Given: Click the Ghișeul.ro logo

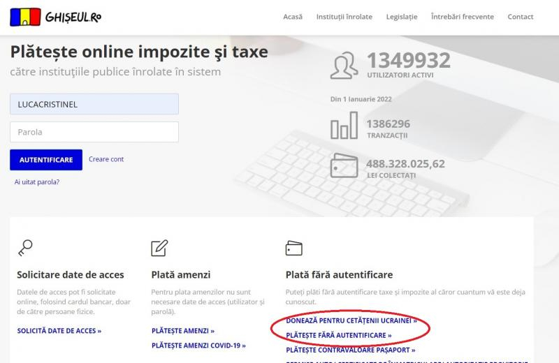Looking at the screenshot, I should pyautogui.click(x=55, y=17).
